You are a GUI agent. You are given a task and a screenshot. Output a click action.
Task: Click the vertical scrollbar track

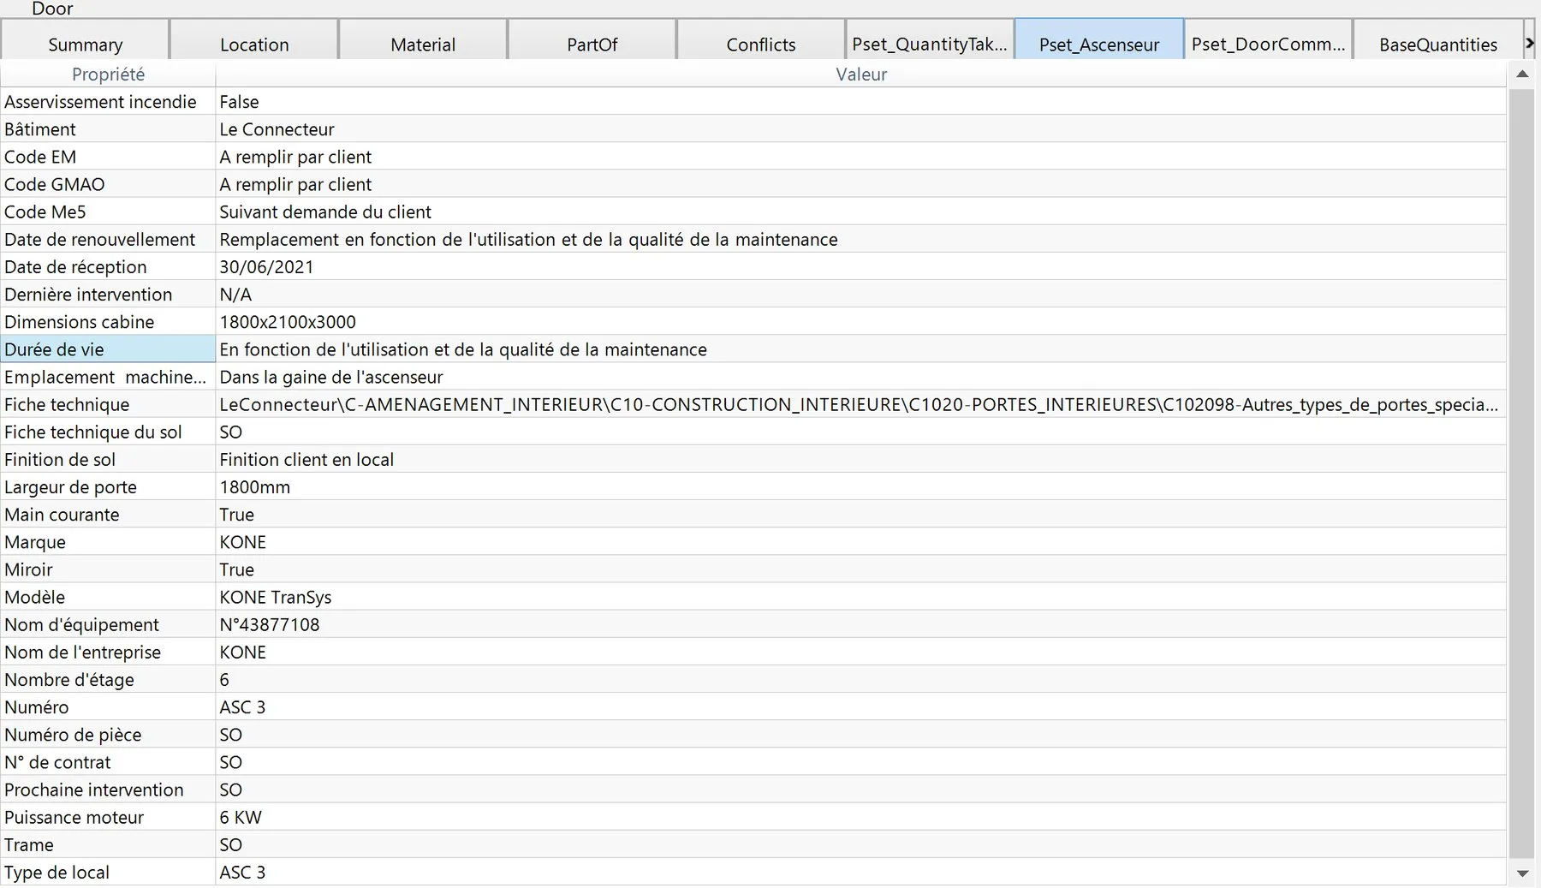1522,473
